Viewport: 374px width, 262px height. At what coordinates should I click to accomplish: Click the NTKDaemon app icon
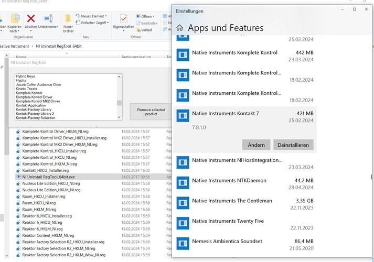[x=183, y=183]
